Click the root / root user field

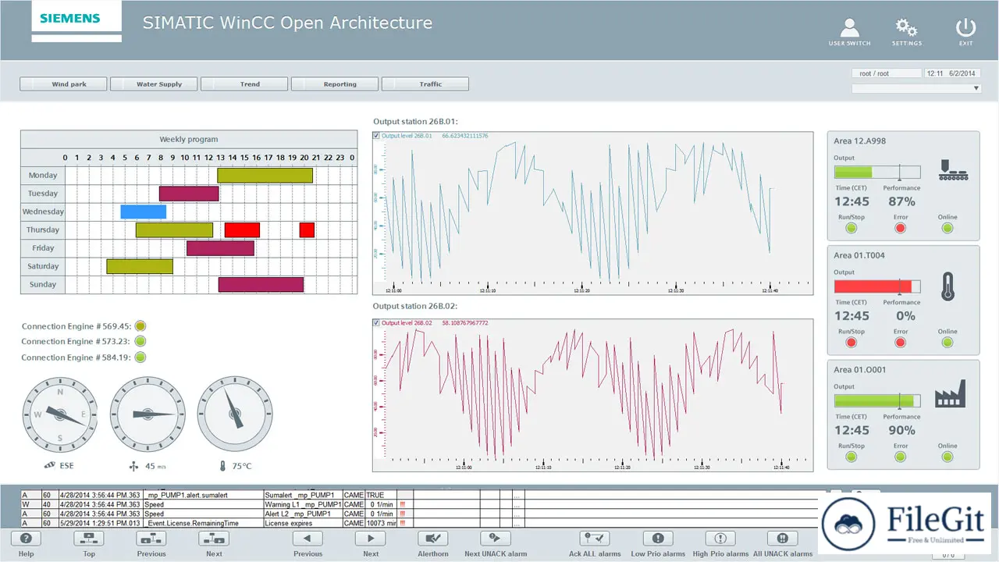pos(887,73)
